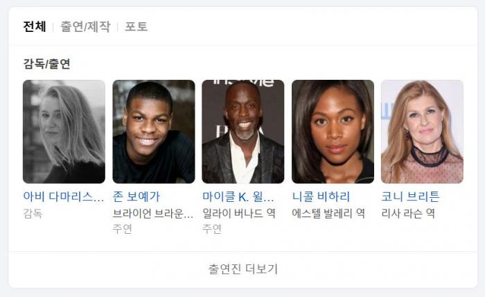Viewport: 485px width, 297px height.
Task: Click the 에스텔 발레리 역 role text
Action: [328, 213]
